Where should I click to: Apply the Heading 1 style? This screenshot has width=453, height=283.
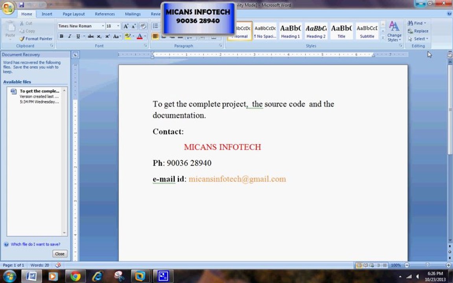pyautogui.click(x=291, y=31)
